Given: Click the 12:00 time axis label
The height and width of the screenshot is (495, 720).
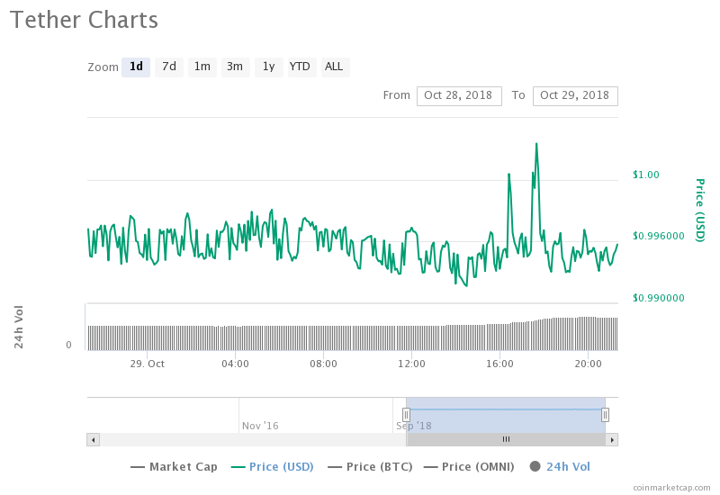Looking at the screenshot, I should tap(411, 364).
